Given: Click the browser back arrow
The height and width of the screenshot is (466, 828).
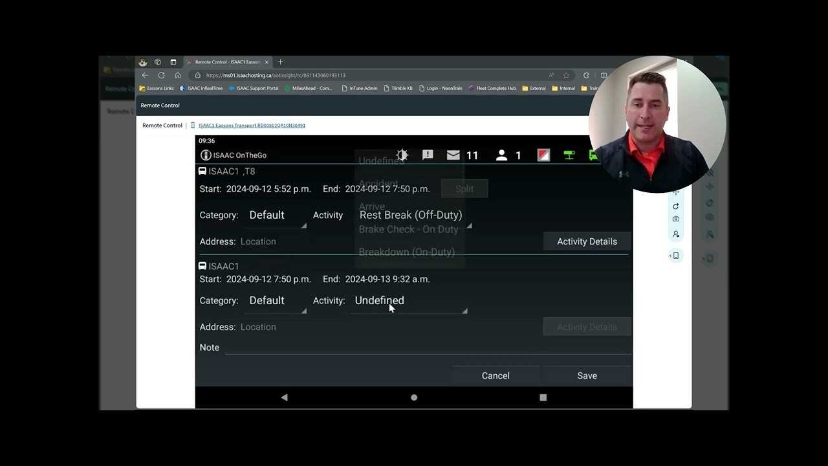Looking at the screenshot, I should point(145,75).
